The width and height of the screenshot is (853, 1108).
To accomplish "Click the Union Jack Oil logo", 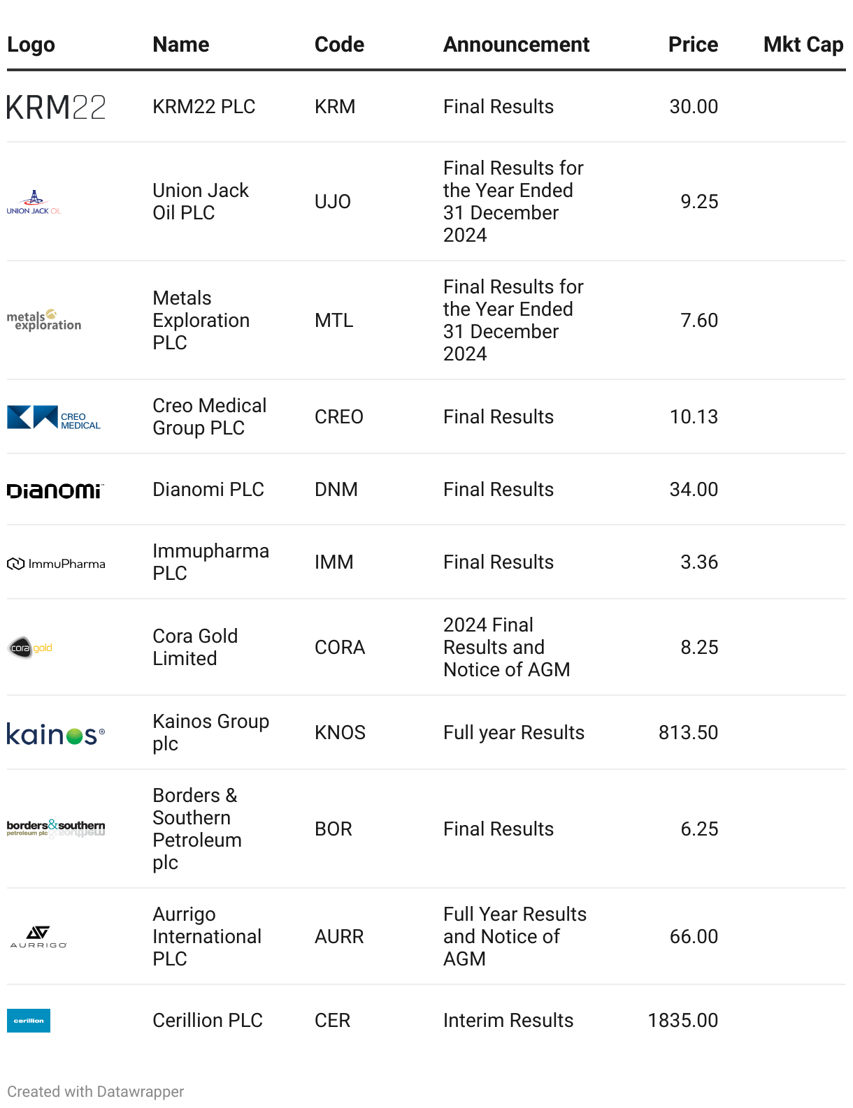I will (34, 202).
